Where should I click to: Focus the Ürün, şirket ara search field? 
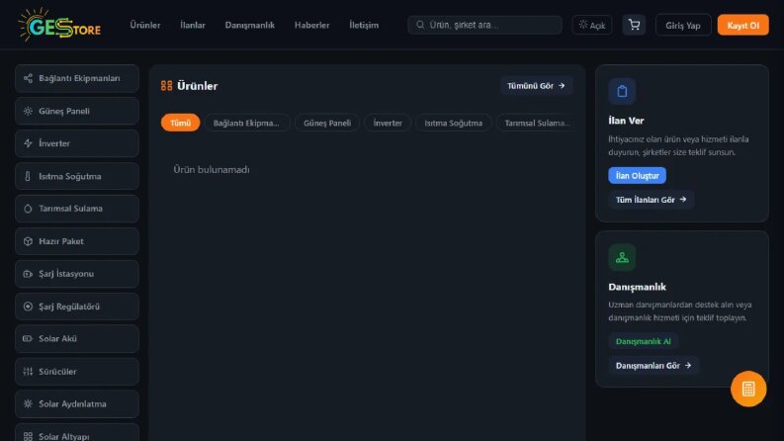pos(484,25)
